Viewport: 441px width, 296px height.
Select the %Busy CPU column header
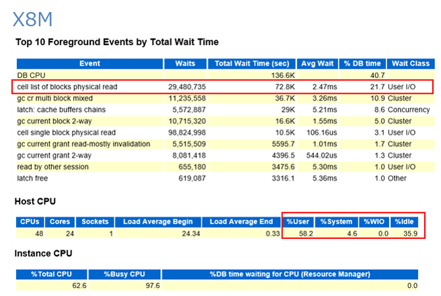tap(126, 274)
